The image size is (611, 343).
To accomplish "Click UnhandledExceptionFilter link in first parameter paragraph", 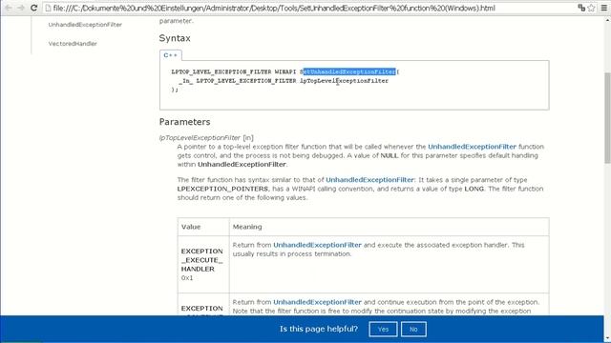I will (x=472, y=147).
